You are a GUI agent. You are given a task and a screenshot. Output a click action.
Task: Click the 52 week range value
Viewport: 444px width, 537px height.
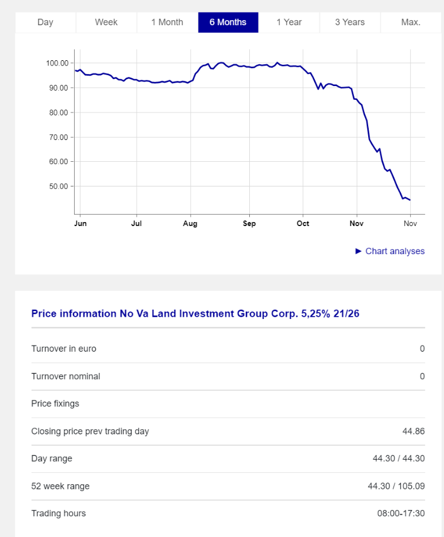click(396, 487)
